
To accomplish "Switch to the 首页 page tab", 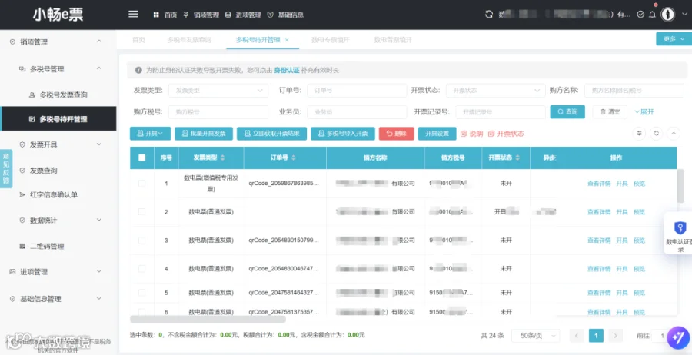I will pyautogui.click(x=138, y=40).
